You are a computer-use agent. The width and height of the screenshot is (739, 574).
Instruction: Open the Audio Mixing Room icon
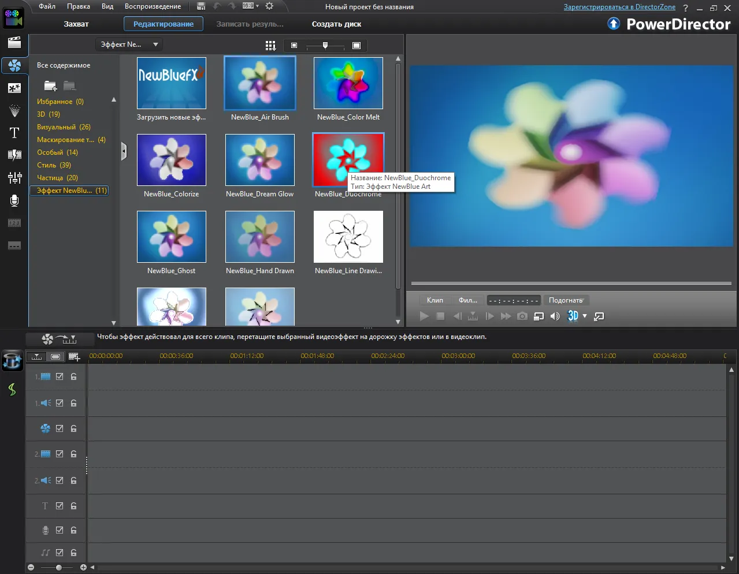(14, 178)
